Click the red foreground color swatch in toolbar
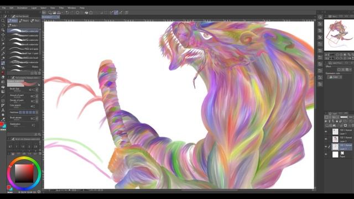Viewport: 354px width, 199px height. [2, 124]
